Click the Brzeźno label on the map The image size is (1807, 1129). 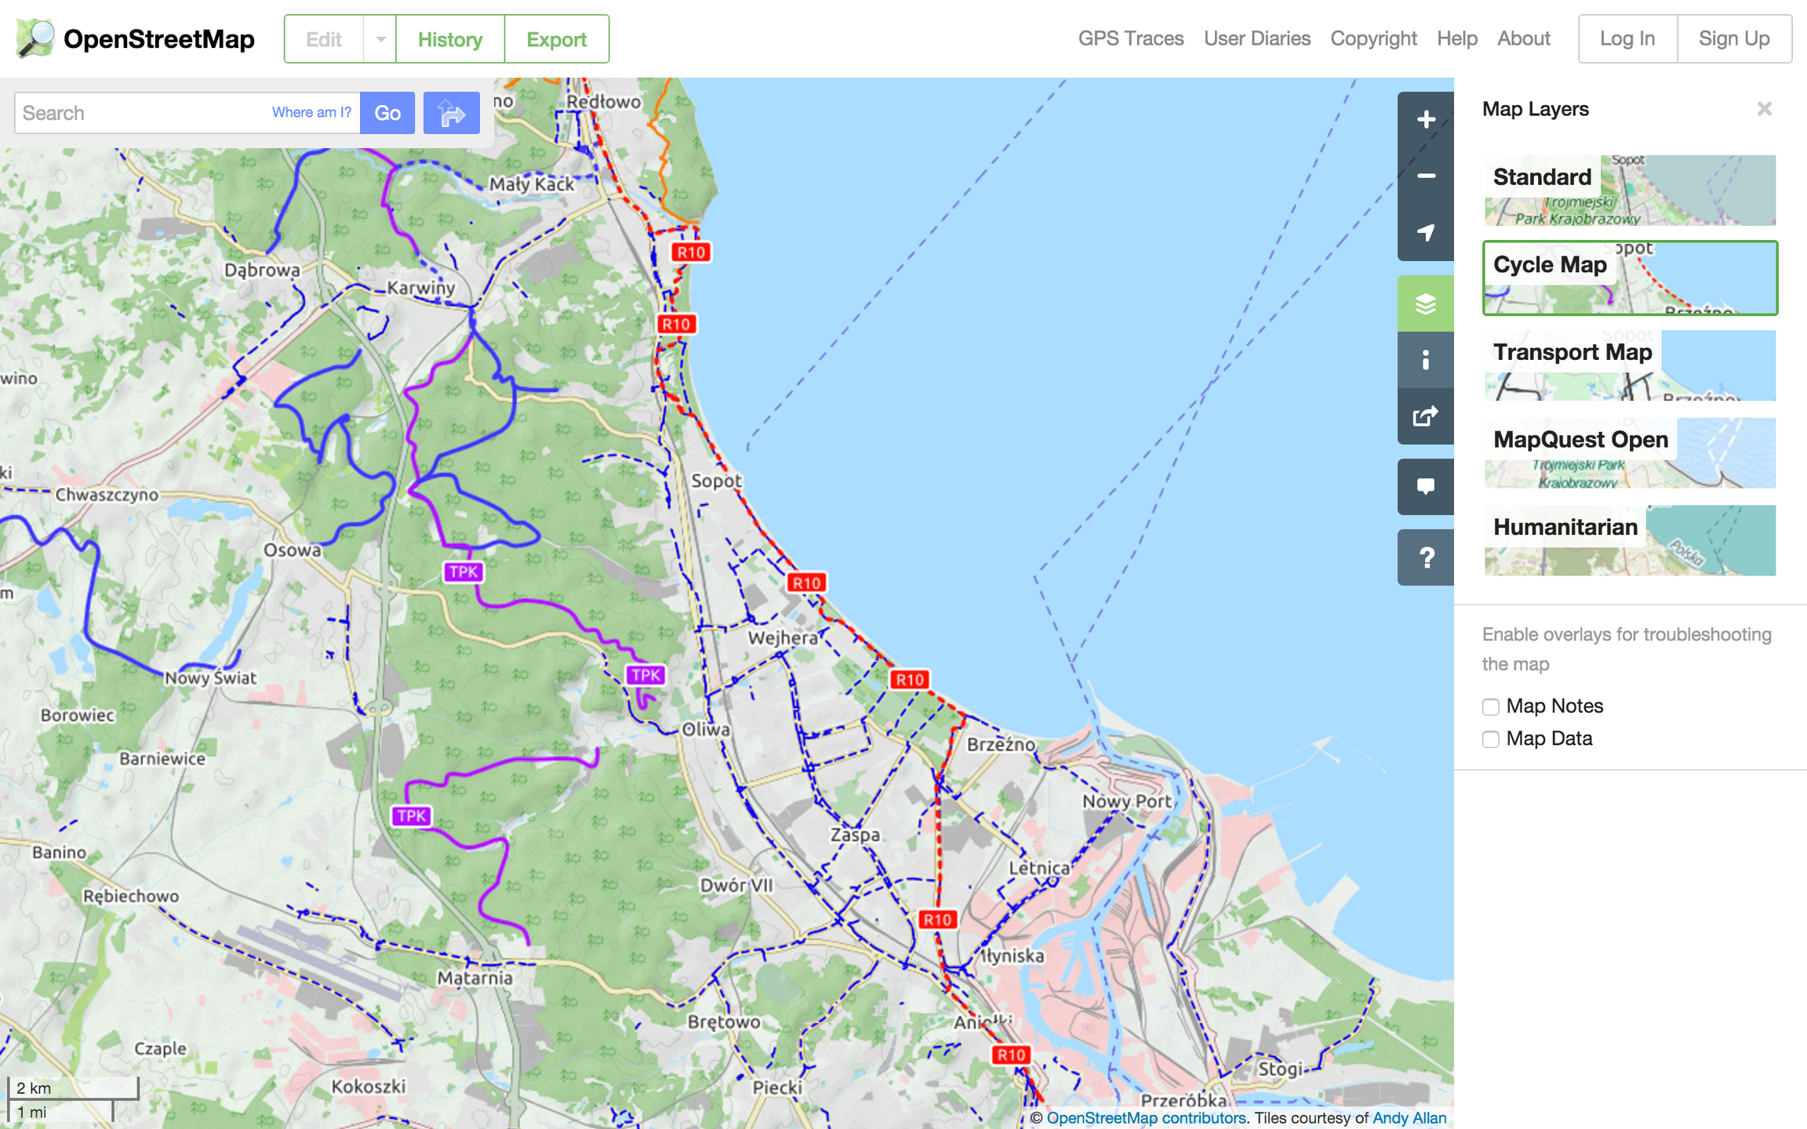pyautogui.click(x=1001, y=744)
